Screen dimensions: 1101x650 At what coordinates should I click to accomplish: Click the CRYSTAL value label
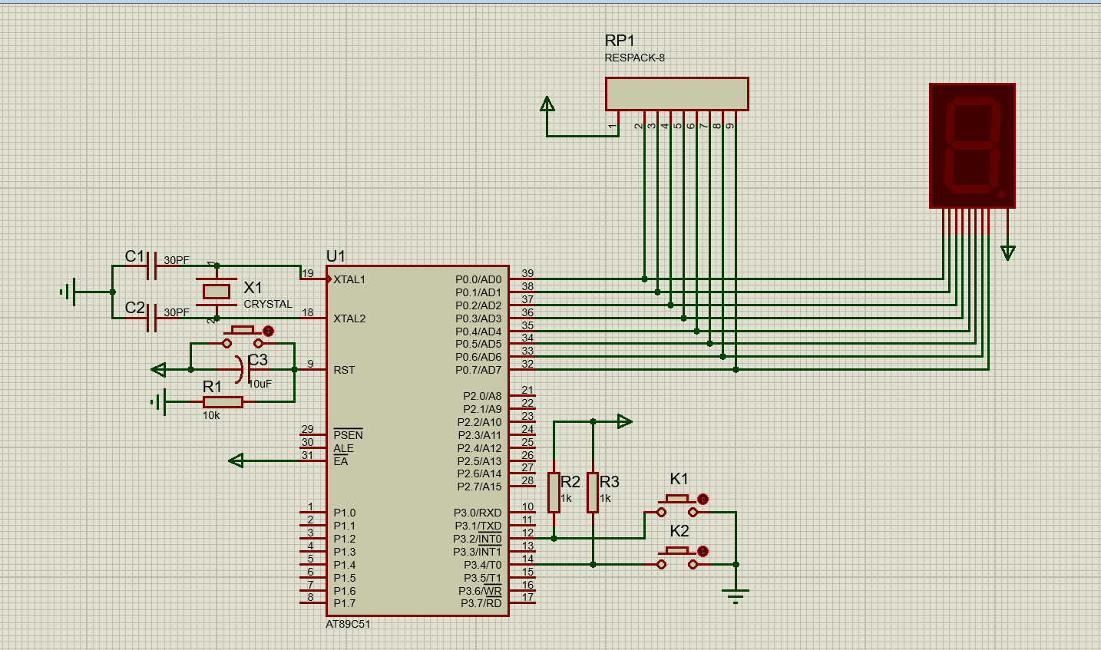(x=268, y=304)
